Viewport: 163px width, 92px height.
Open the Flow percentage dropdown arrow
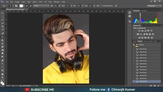click(94, 6)
